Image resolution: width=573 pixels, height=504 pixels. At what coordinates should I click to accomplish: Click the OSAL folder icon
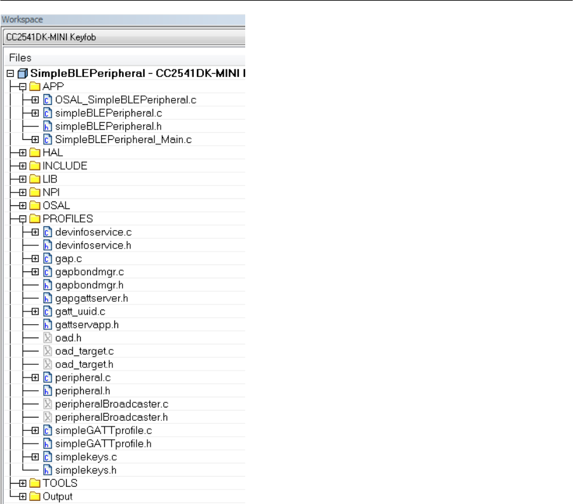(35, 205)
